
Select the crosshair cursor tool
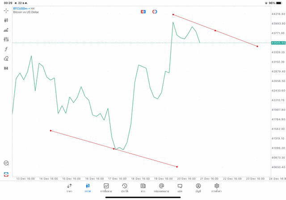coord(6,10)
